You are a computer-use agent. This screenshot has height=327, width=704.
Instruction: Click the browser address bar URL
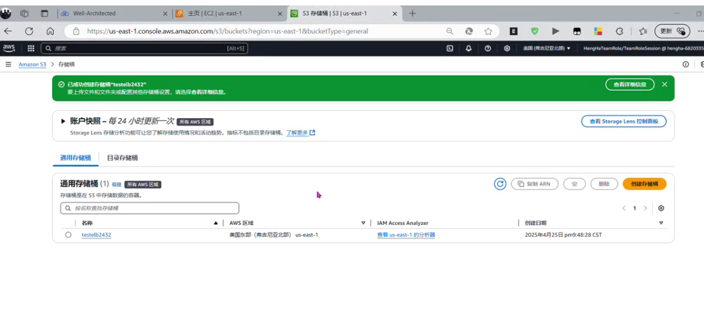click(228, 31)
